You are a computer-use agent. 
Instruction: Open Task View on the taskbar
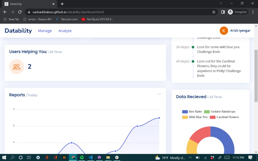tap(29, 157)
